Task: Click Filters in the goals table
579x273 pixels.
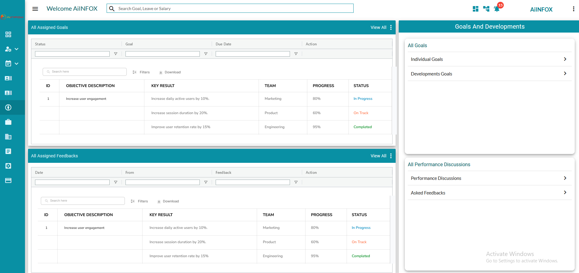Action: pos(141,72)
